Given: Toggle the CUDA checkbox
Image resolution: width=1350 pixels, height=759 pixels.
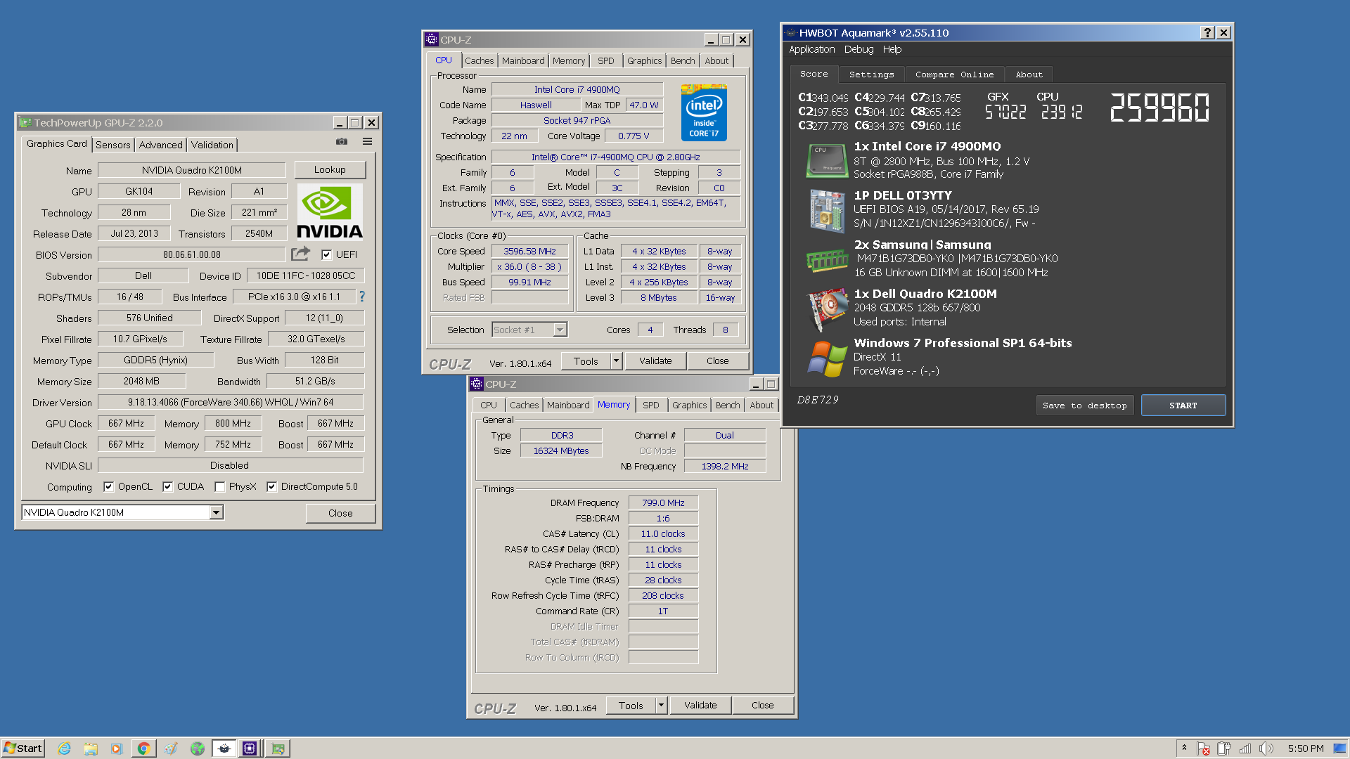Looking at the screenshot, I should [167, 486].
